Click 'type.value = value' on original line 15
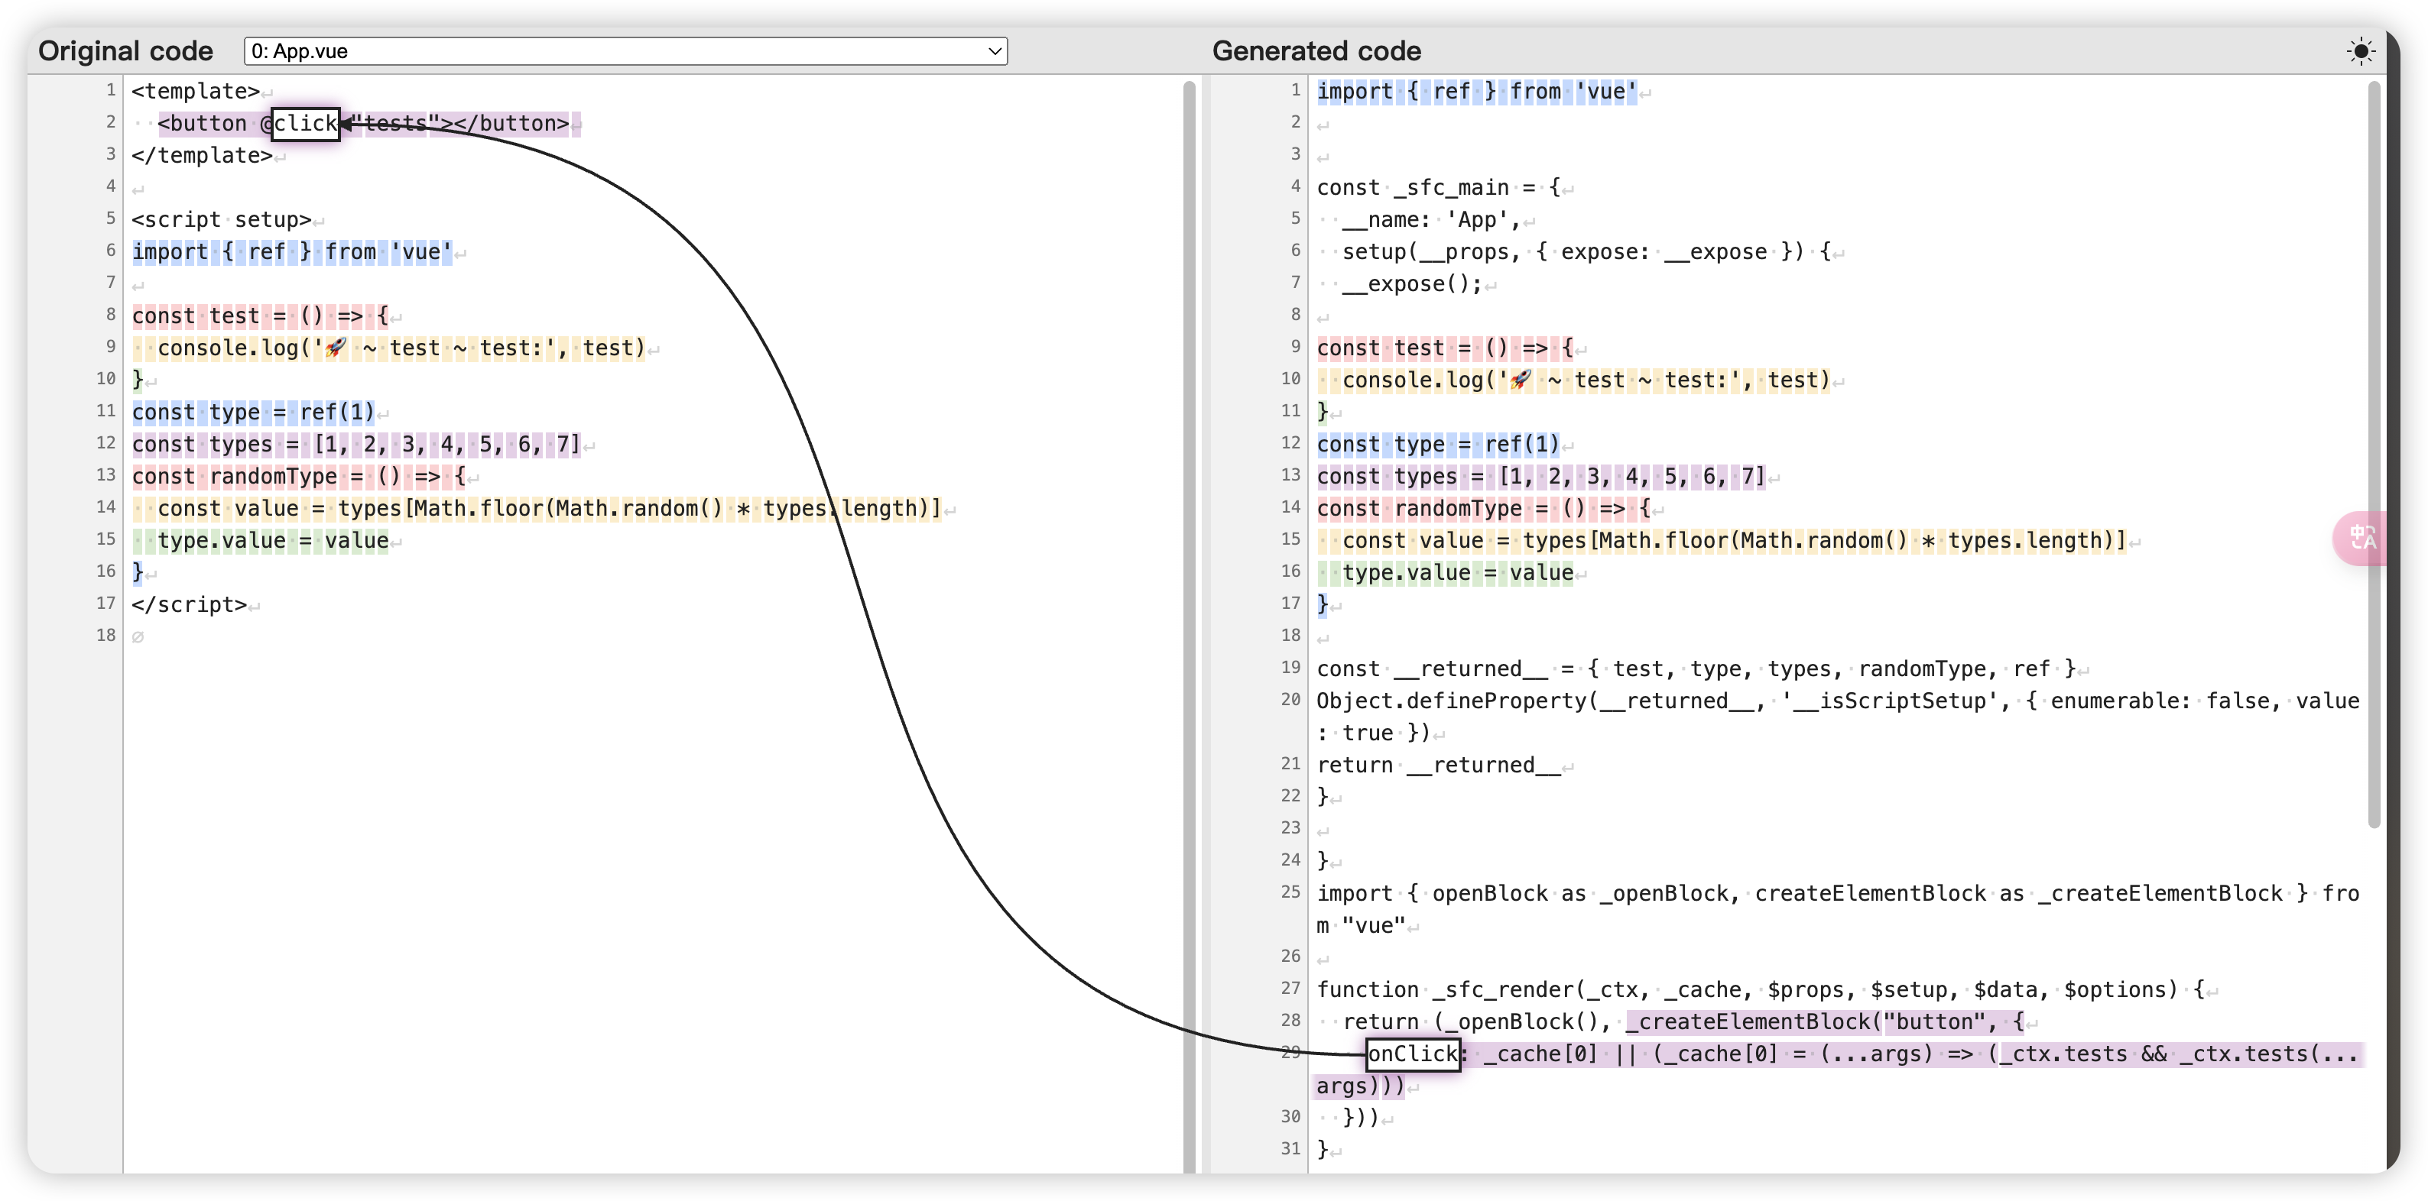 pos(272,541)
